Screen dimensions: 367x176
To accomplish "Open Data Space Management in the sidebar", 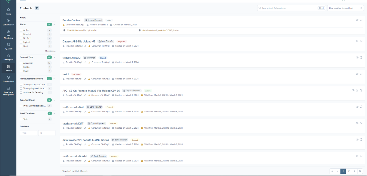I will pyautogui.click(x=8, y=91).
